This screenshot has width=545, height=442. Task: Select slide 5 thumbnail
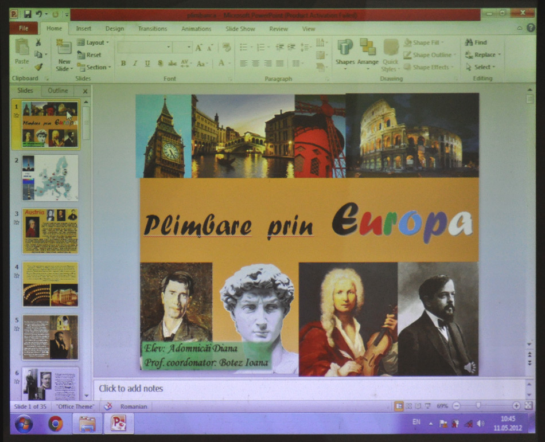click(50, 337)
